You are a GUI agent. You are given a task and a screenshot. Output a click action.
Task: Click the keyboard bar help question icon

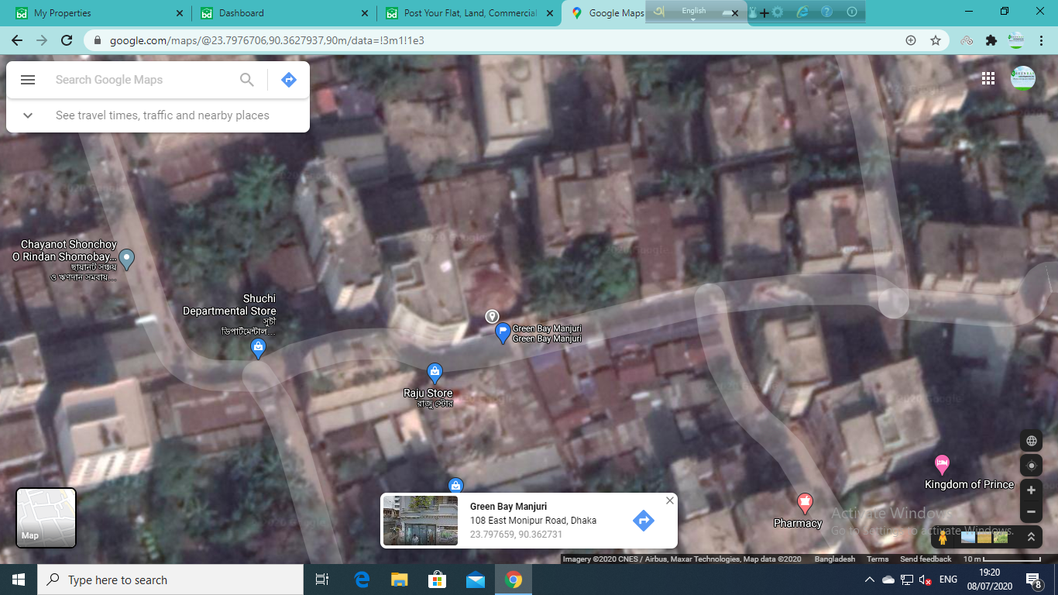point(826,12)
